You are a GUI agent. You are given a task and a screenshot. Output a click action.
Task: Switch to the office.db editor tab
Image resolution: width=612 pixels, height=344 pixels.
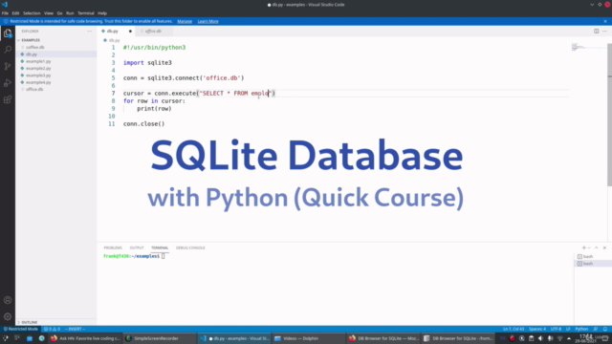[x=153, y=32]
